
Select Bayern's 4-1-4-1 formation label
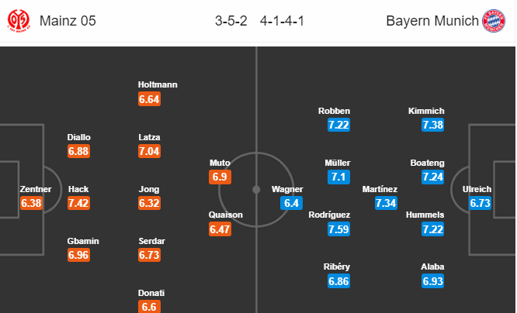point(282,21)
